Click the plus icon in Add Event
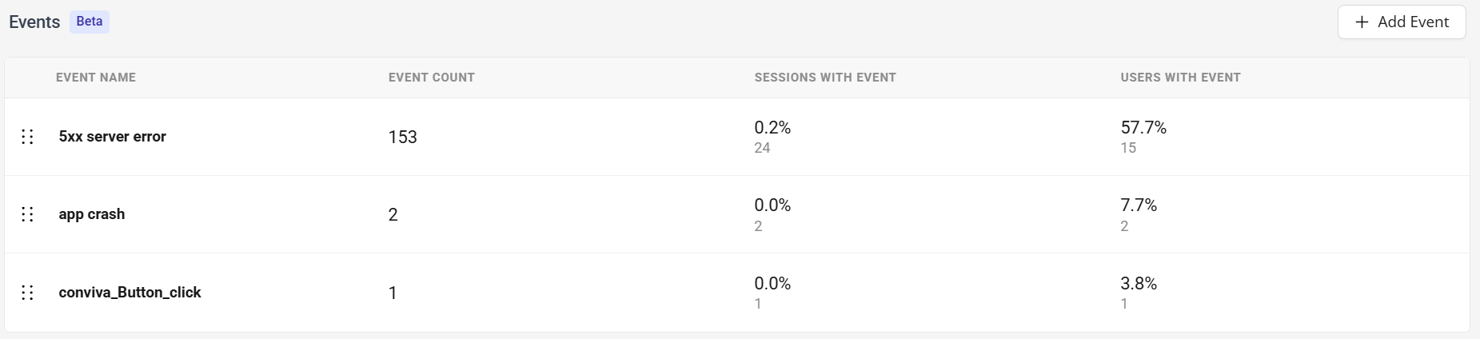 [1362, 22]
